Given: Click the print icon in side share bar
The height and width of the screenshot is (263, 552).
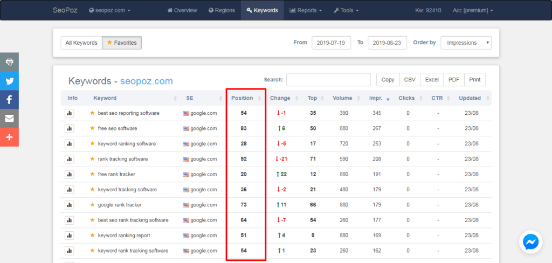Looking at the screenshot, I should [x=10, y=62].
